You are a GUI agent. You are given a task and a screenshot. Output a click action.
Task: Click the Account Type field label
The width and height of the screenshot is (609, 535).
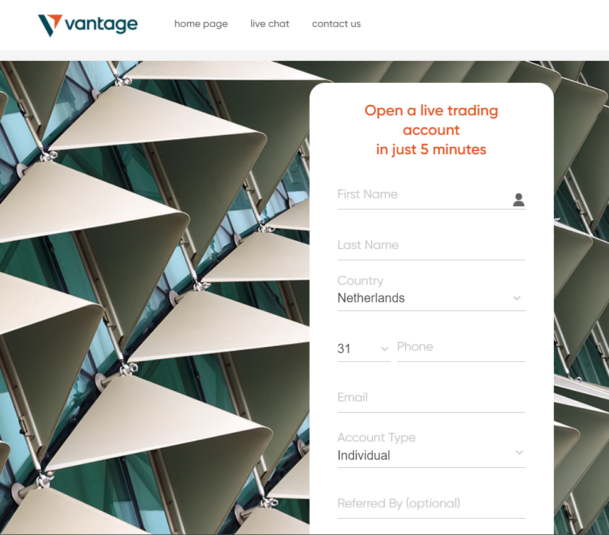(377, 438)
